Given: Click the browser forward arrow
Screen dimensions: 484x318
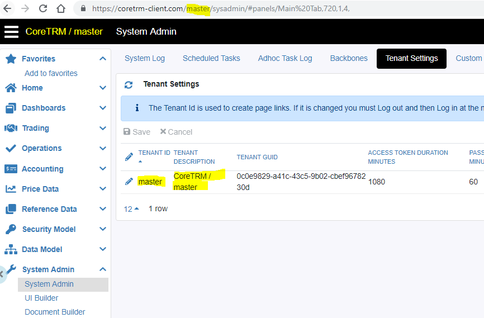Looking at the screenshot, I should (25, 8).
